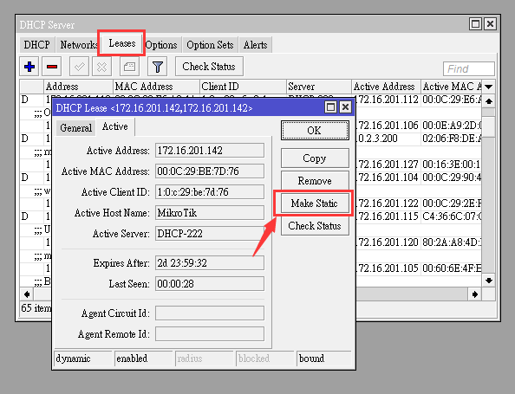Click Active MAC Address field 00:0C:29:BE:7D:76
Viewport: 515px width, 394px height.
point(210,171)
